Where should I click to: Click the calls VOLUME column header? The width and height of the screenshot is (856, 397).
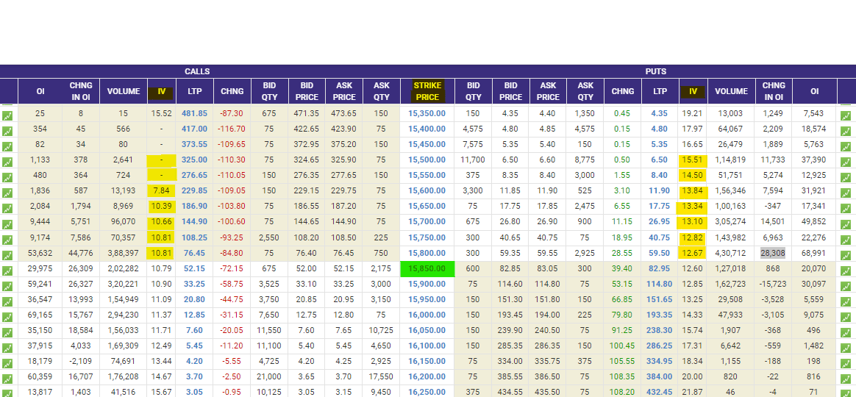point(124,91)
